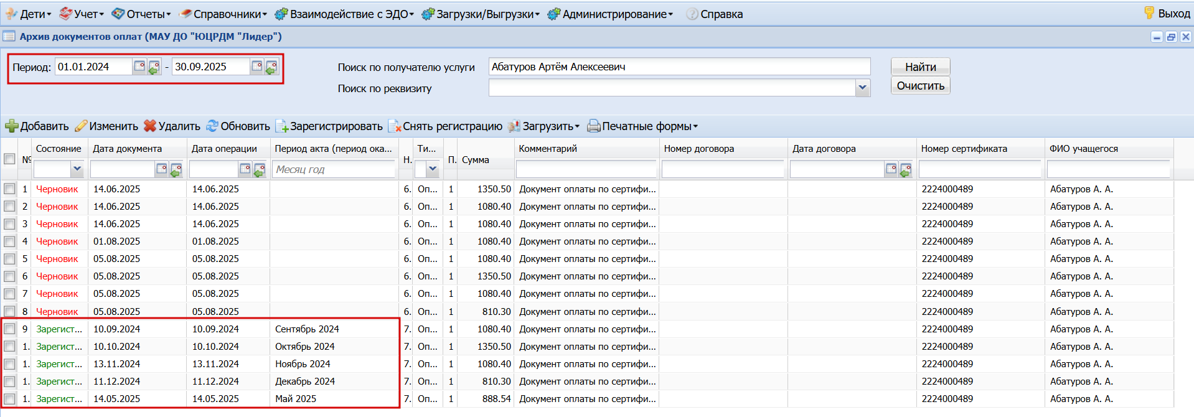Check the Май 2025 row checkbox
This screenshot has height=417, width=1194.
(x=9, y=398)
